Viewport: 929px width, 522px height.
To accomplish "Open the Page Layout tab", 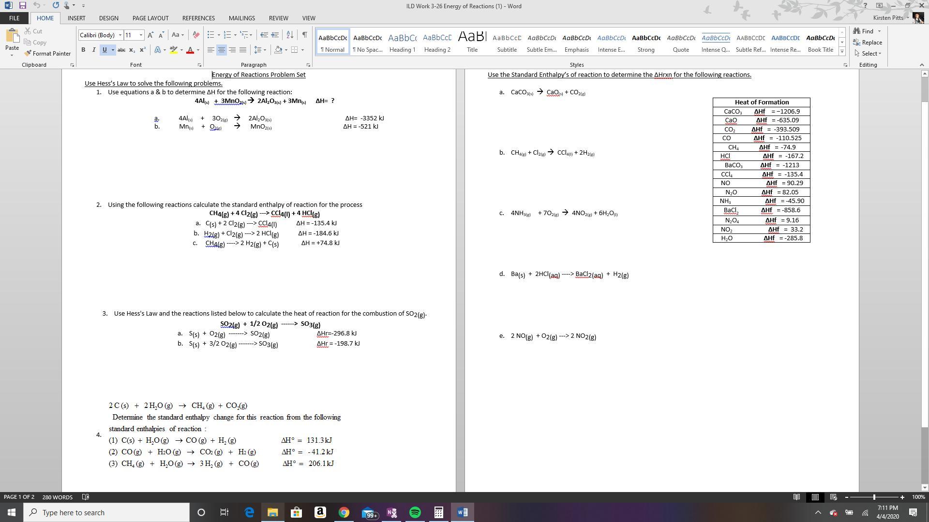I will pyautogui.click(x=150, y=18).
